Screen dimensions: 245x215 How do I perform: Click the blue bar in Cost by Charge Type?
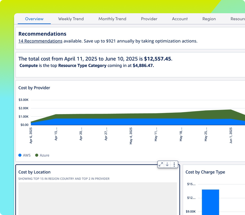(211, 202)
